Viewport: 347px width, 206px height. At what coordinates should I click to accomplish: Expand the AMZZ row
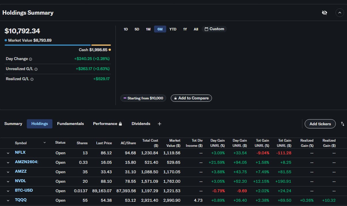point(8,172)
